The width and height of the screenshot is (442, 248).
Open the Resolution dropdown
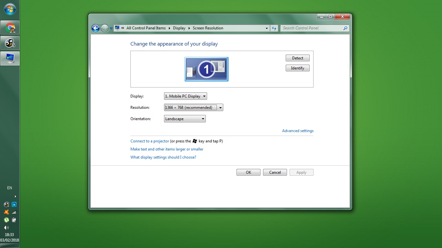coord(193,108)
